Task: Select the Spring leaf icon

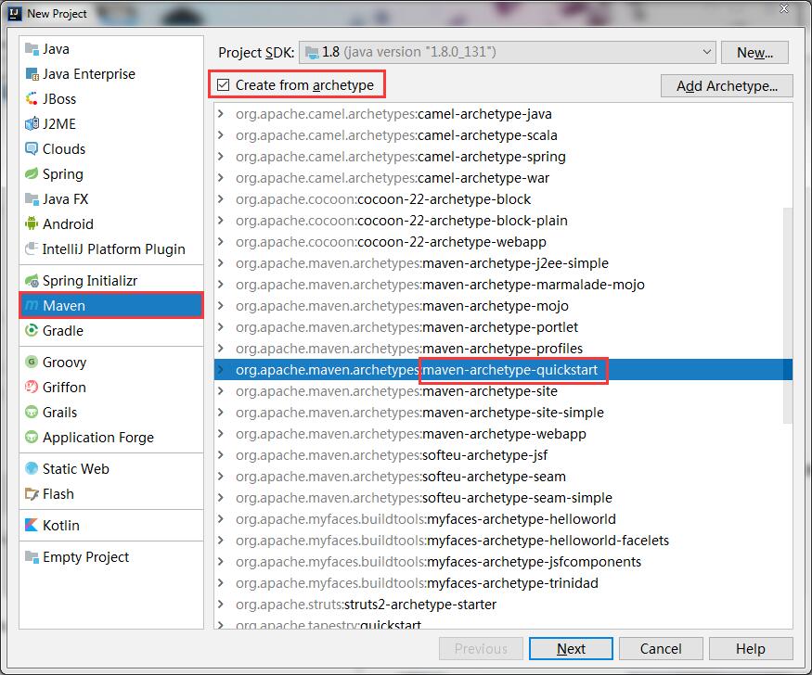Action: tap(32, 173)
